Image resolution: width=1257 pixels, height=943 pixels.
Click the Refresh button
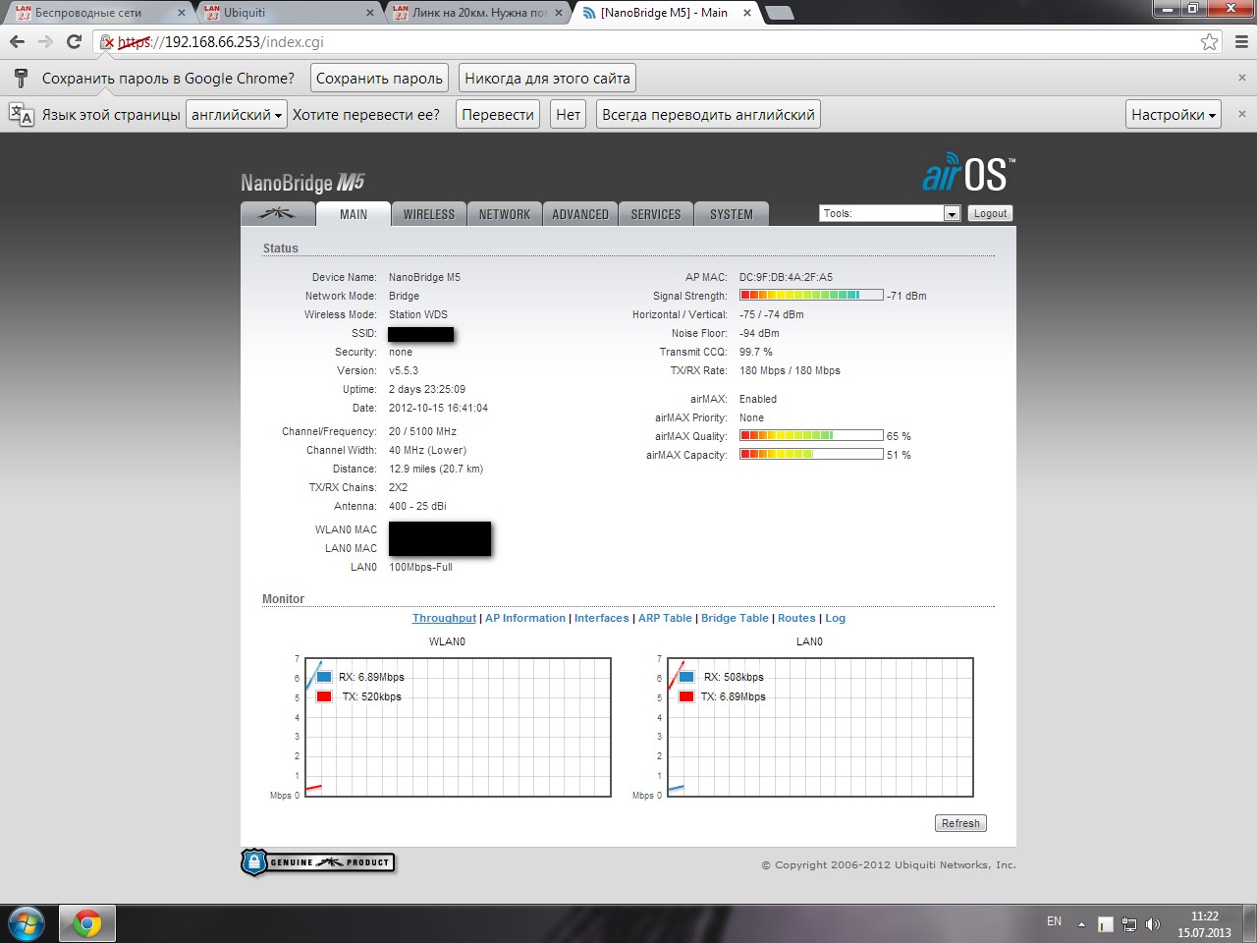960,823
